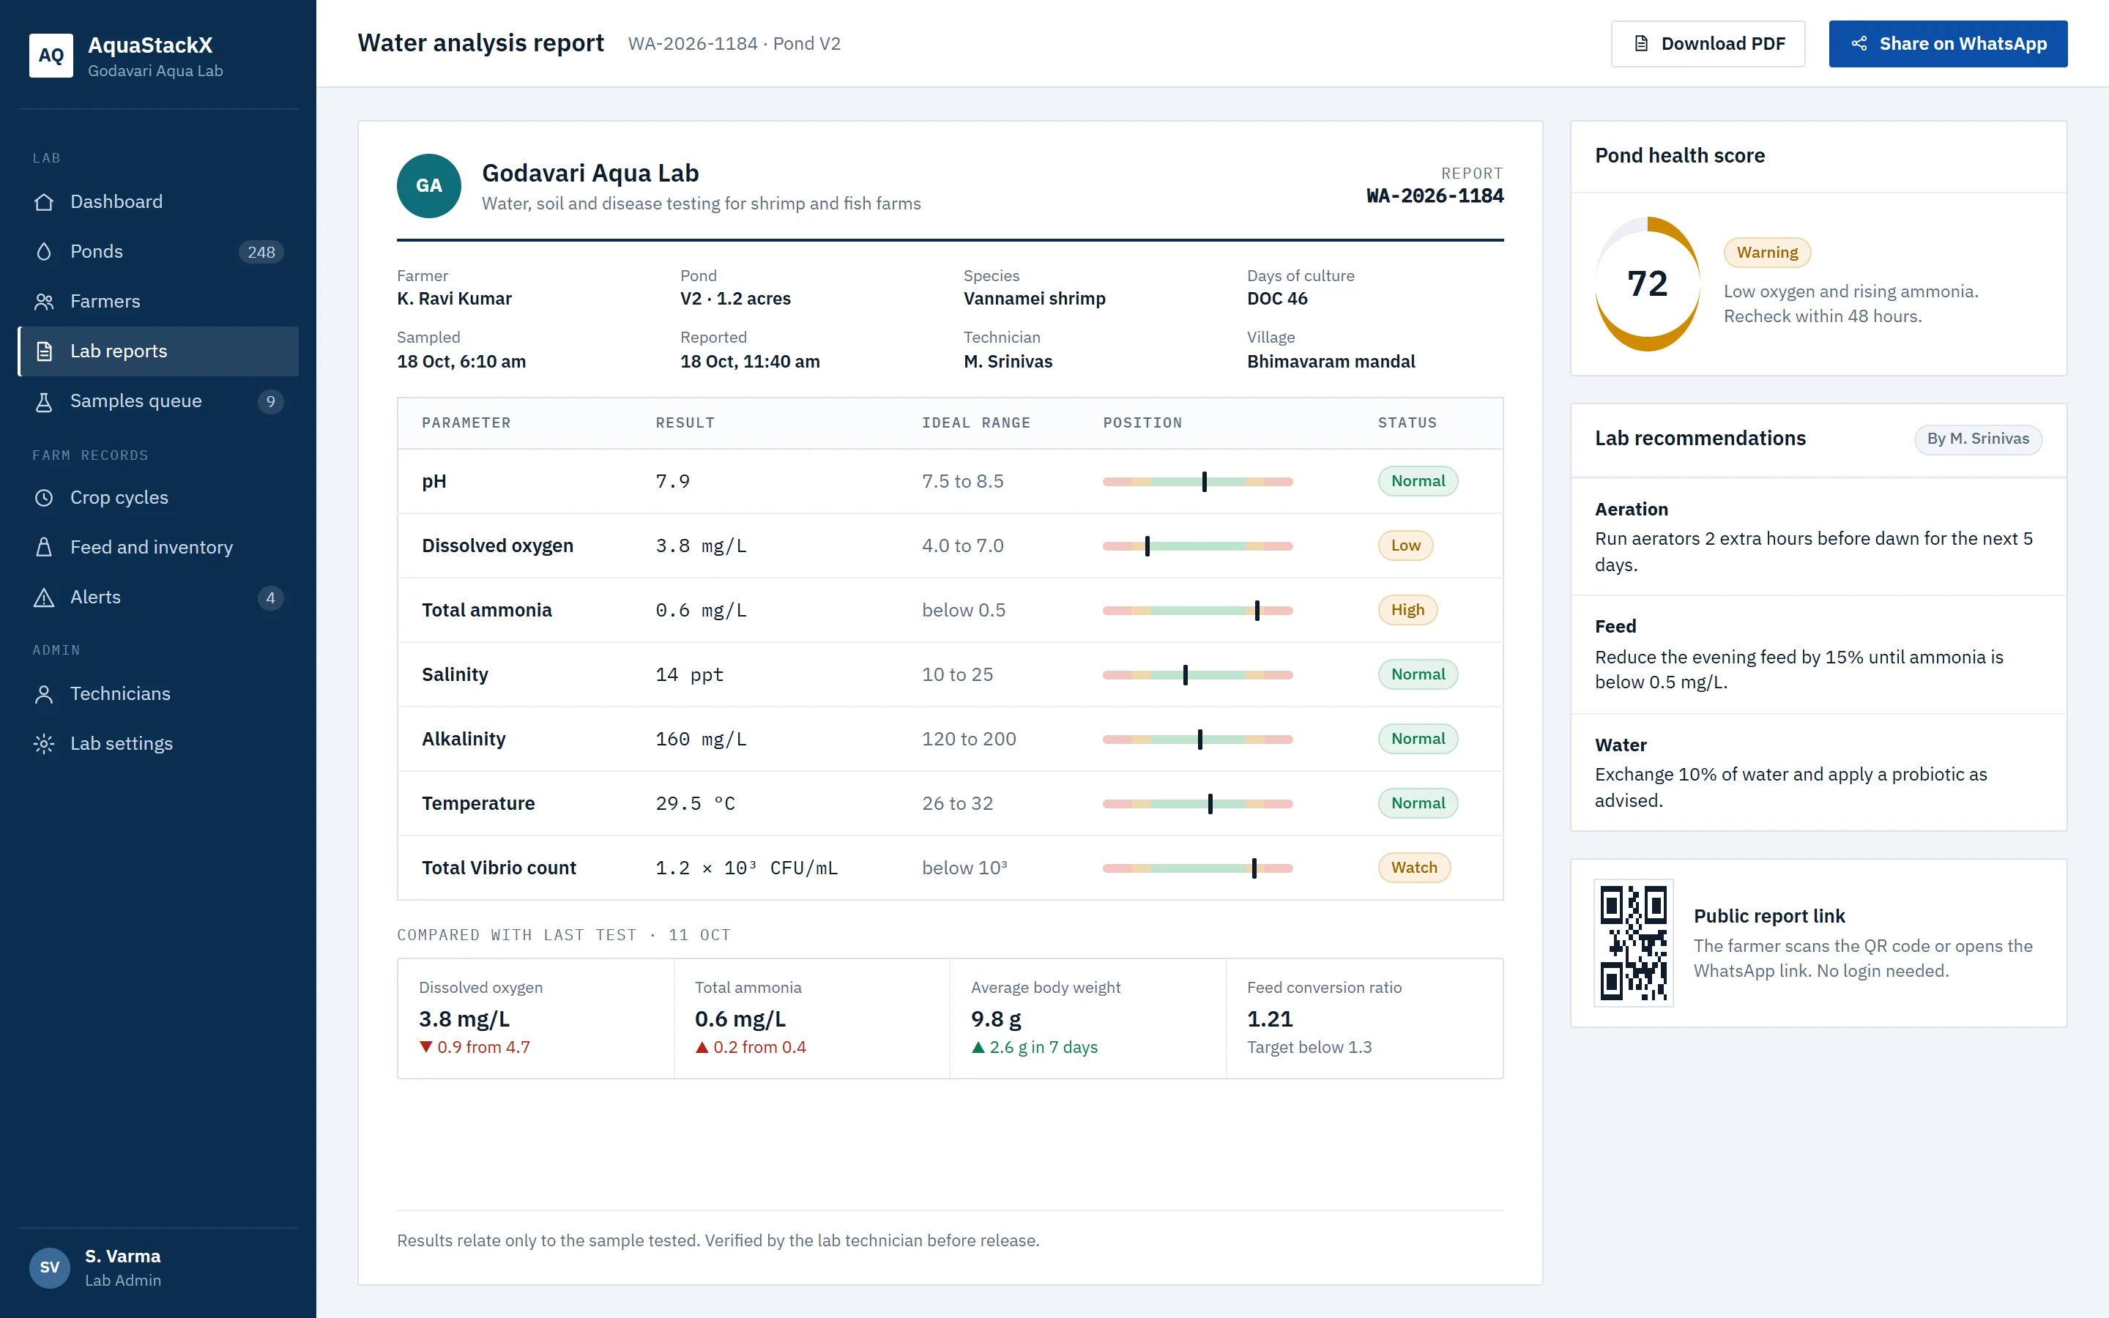Click the Samples queue flask icon

tap(44, 401)
